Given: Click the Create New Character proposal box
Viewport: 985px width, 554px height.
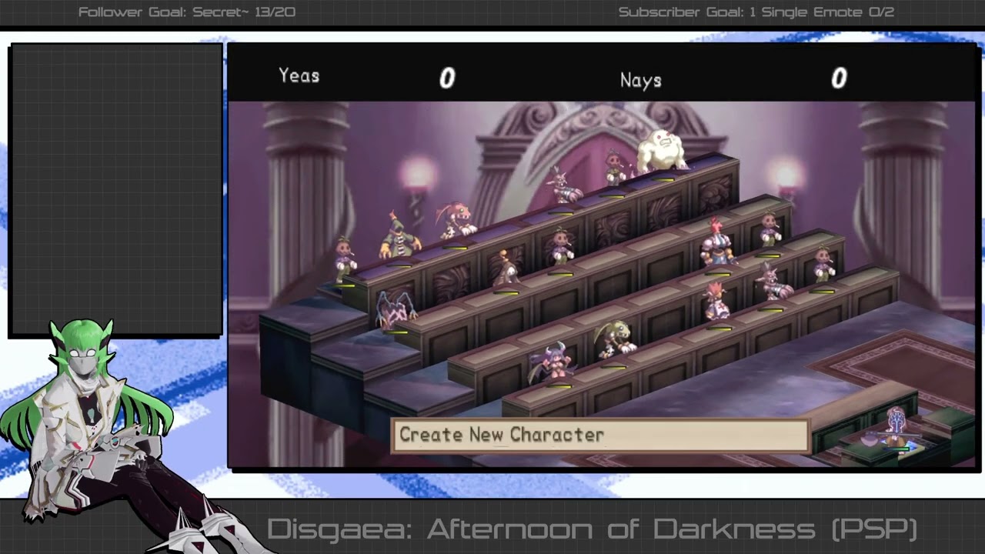Looking at the screenshot, I should [600, 436].
